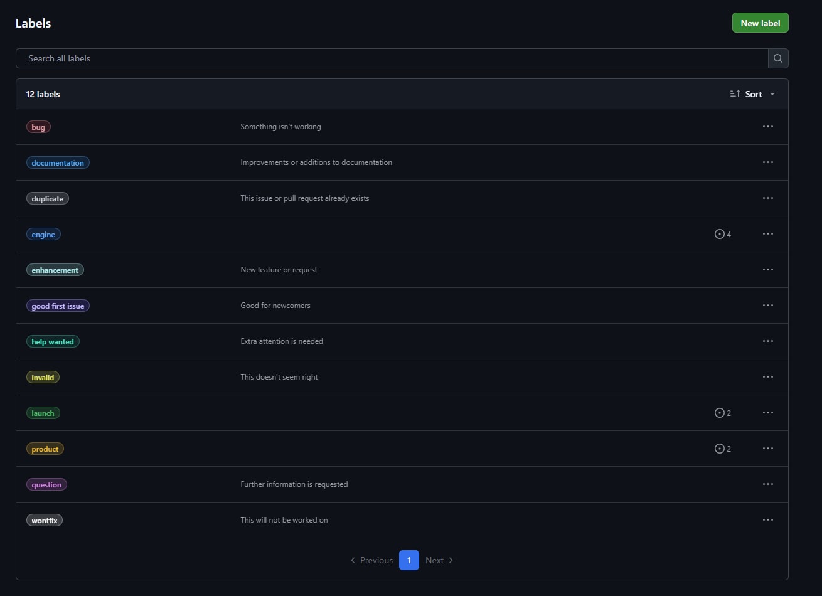Screen dimensions: 822x596
Task: Open the three-dot menu for documentation label
Action: [767, 162]
